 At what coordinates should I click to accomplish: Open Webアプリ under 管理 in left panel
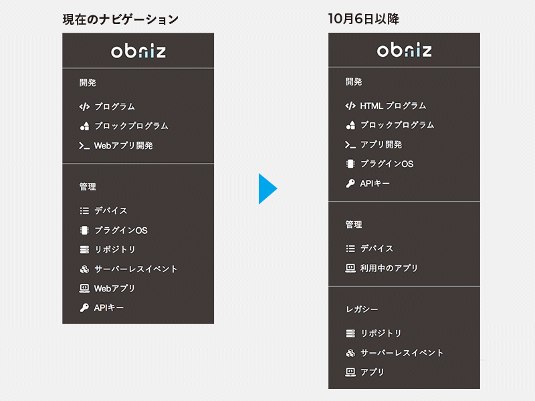coord(114,288)
